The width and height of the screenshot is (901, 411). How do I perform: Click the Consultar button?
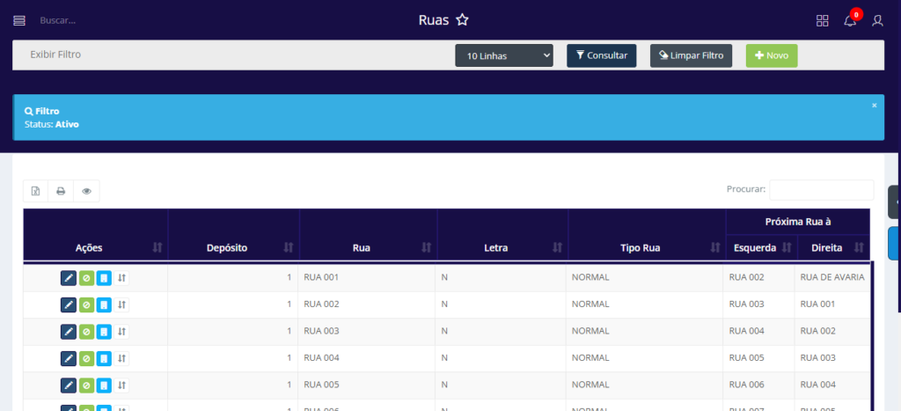pyautogui.click(x=602, y=55)
